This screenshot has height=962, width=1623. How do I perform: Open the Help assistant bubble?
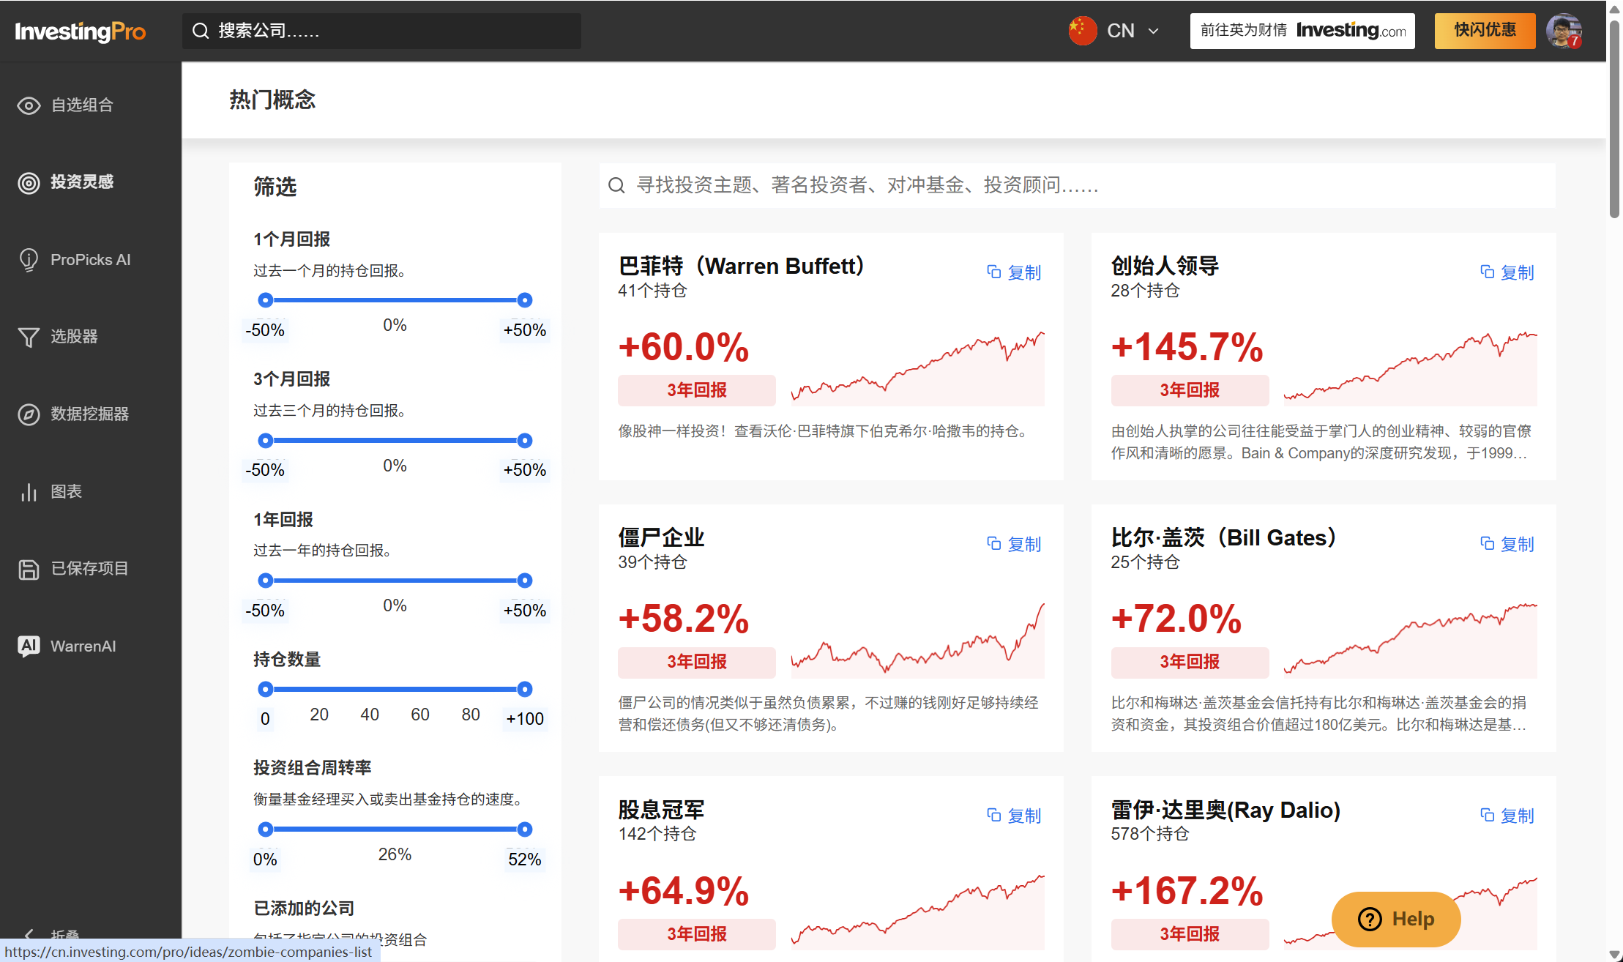tap(1395, 919)
